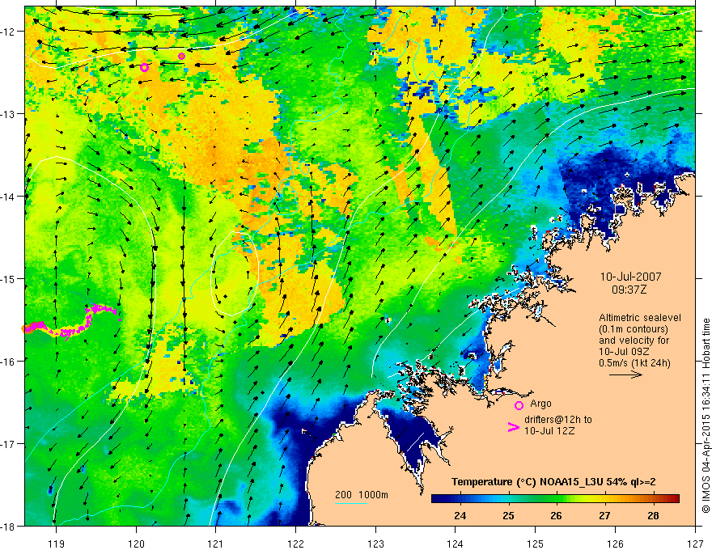
Task: Click the '0.5m/s (1kt 24h)' text
Action: coord(635,363)
